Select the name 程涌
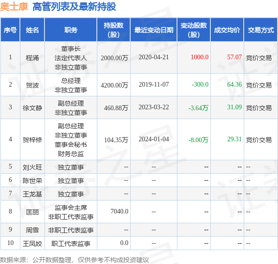Viewport: 278px width, 264px height. click(32, 58)
